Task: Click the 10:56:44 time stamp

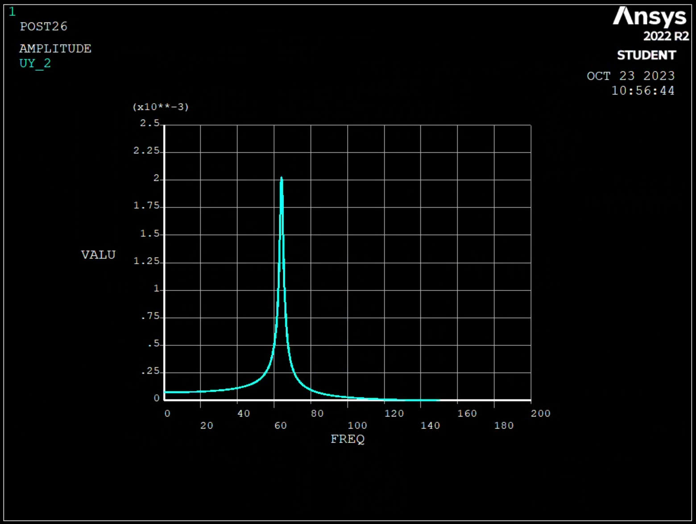Action: click(x=643, y=91)
